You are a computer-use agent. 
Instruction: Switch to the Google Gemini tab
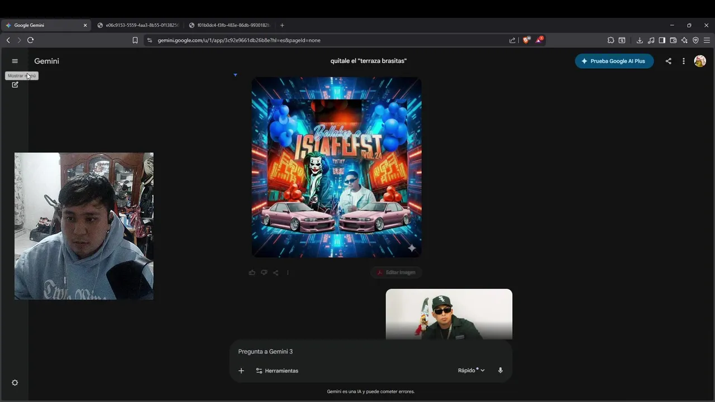[46, 25]
